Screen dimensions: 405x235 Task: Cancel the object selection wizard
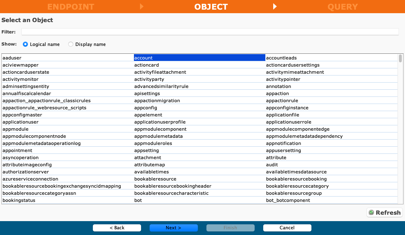(287, 228)
